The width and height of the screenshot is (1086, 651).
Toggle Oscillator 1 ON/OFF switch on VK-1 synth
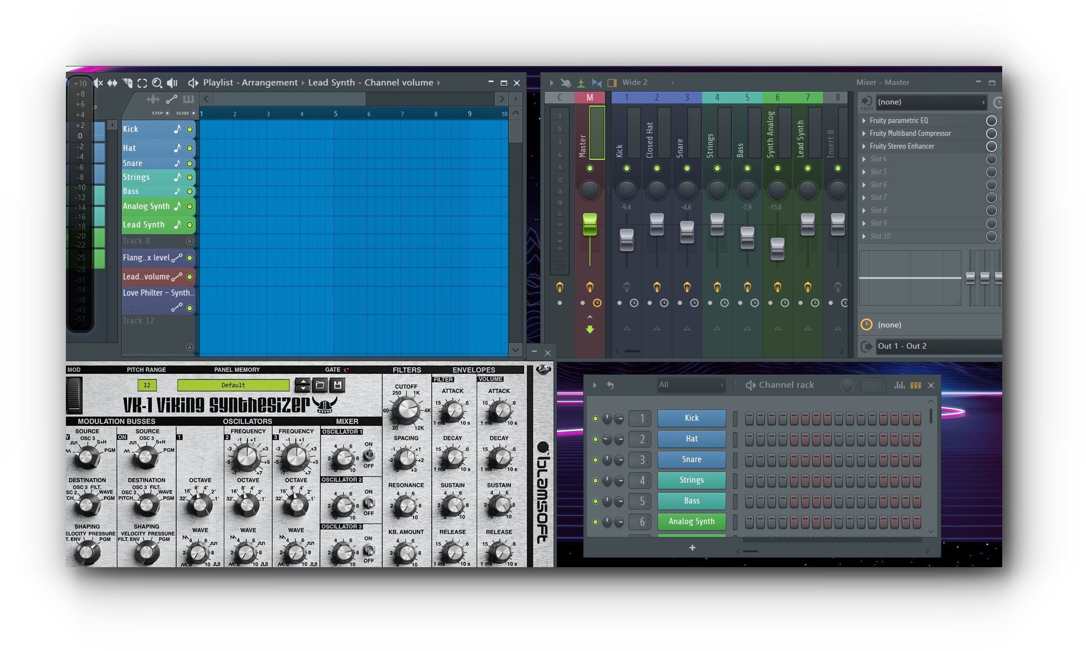click(368, 455)
